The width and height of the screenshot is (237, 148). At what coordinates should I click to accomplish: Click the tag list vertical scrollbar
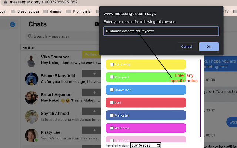(200, 98)
